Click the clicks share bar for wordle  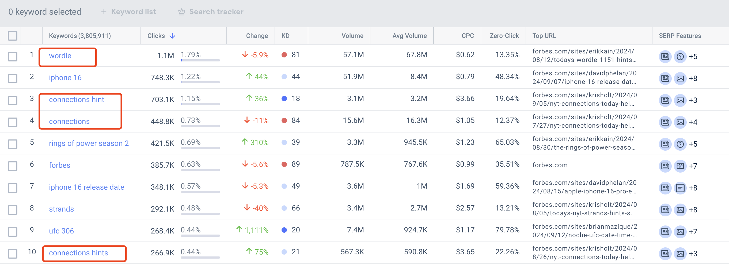click(x=200, y=60)
